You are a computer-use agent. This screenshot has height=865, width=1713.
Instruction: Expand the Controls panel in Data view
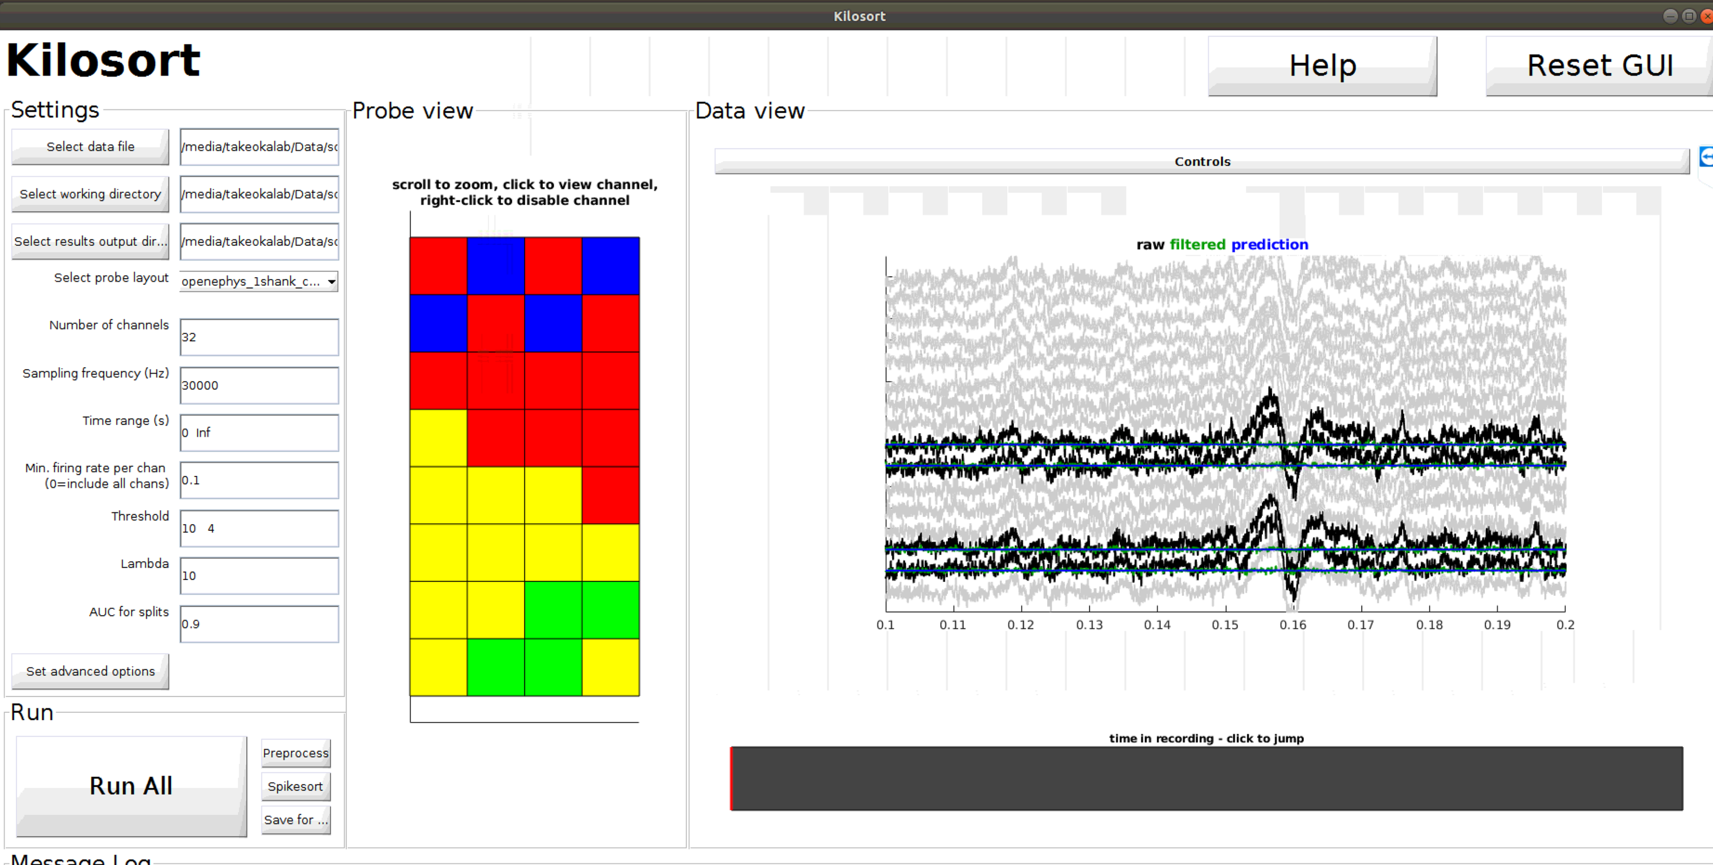tap(1201, 161)
